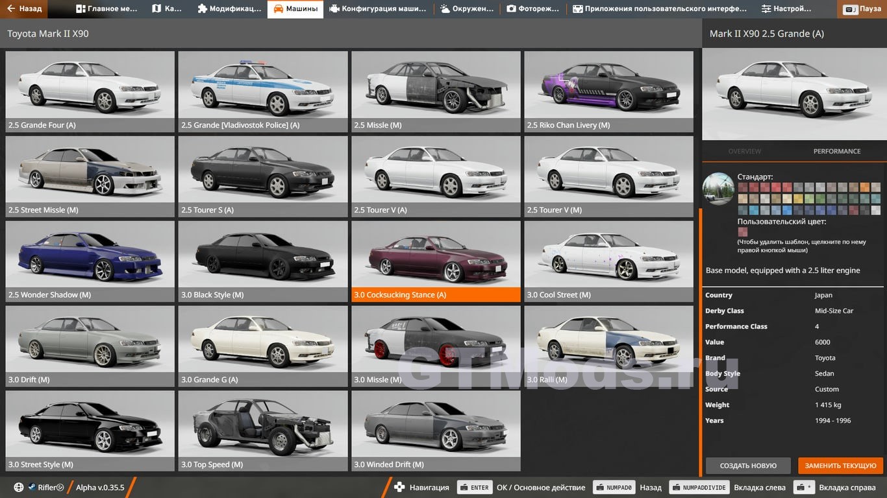Click the Base model description text
The width and height of the screenshot is (887, 498).
[782, 270]
